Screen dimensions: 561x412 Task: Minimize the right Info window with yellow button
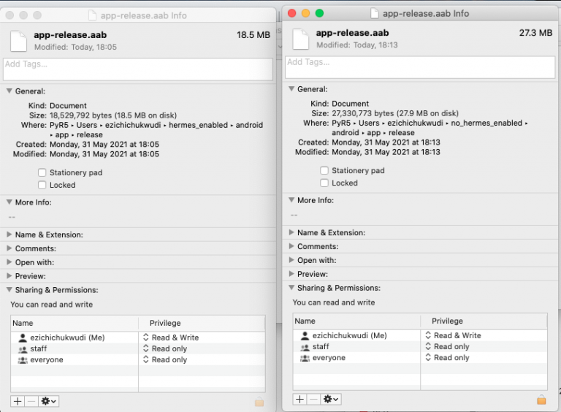305,13
